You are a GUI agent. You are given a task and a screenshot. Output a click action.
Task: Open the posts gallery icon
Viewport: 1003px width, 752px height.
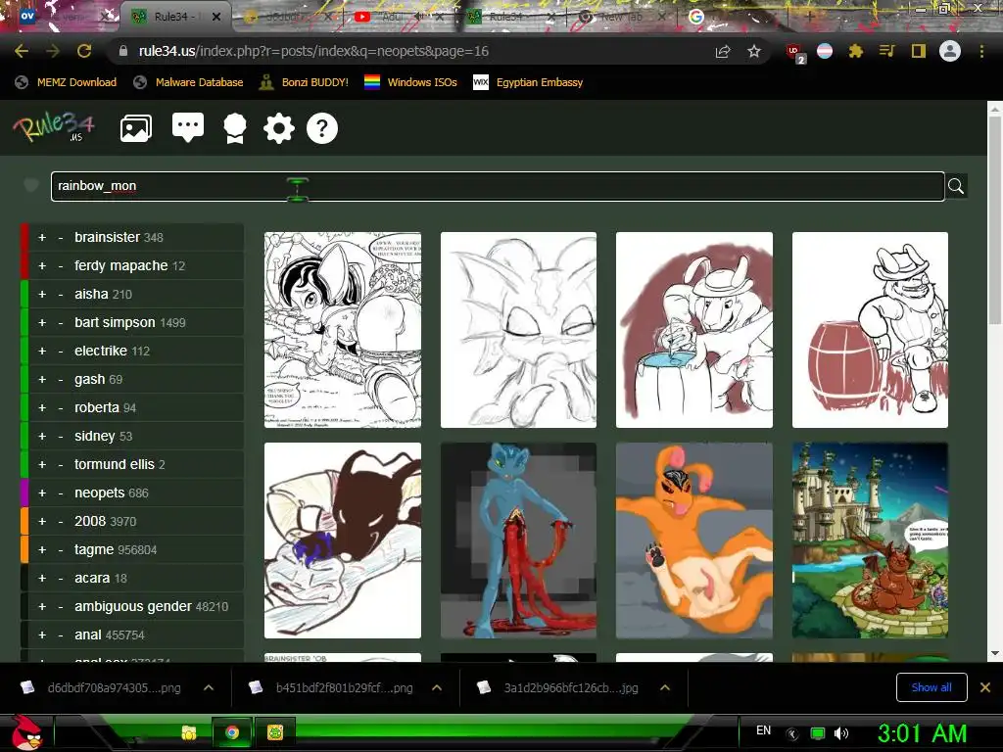point(136,128)
